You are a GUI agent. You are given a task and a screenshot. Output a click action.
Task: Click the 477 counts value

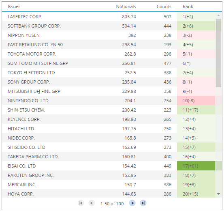tap(167, 63)
